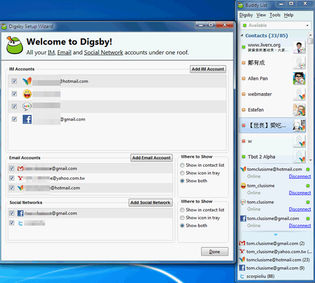Screen dimensions: 315x283
Task: Open the Available status dropdown
Action: coord(275,25)
